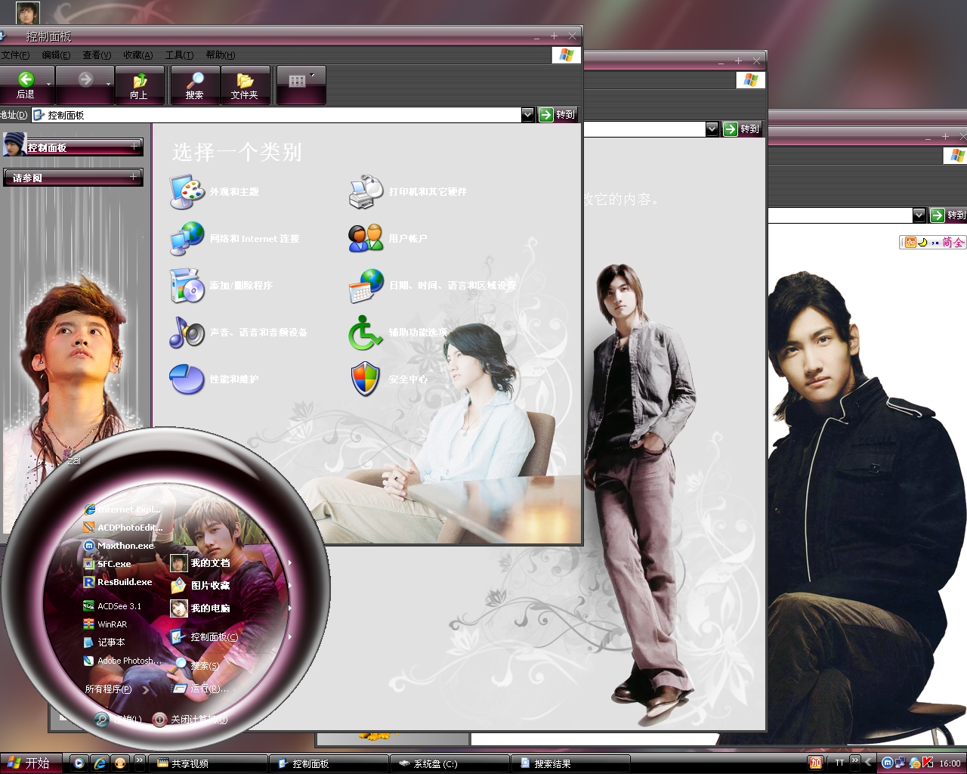Click 转到 Go button in Control Panel window
Screen dimensions: 967x774
click(558, 115)
